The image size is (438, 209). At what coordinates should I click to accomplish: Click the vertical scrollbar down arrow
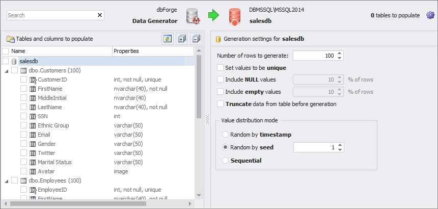point(199,195)
